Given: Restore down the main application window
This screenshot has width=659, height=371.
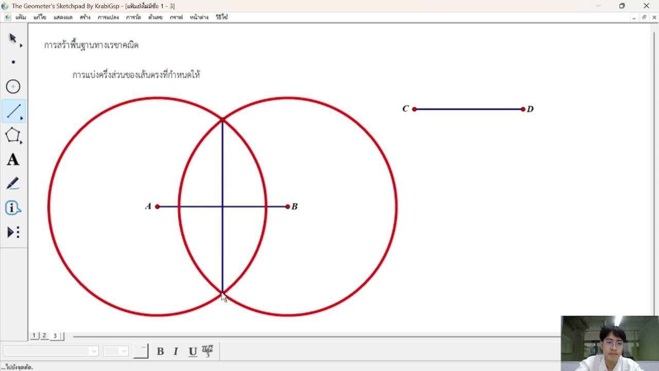Looking at the screenshot, I should [622, 6].
